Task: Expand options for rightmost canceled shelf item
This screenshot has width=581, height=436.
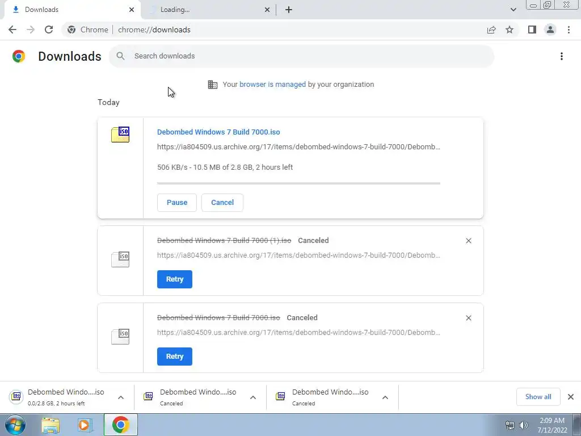Action: (x=385, y=397)
